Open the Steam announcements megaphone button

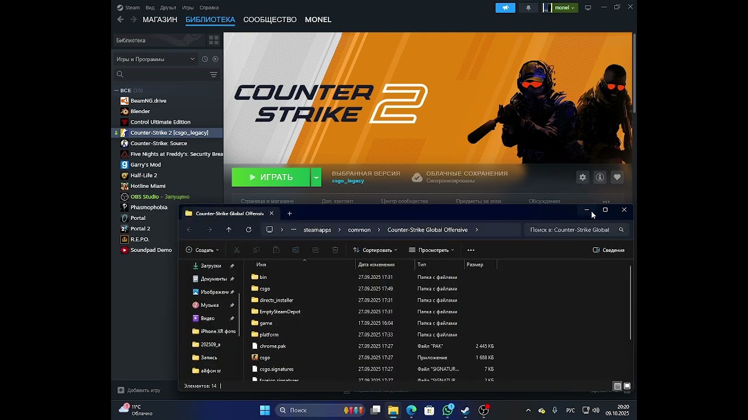(x=505, y=8)
